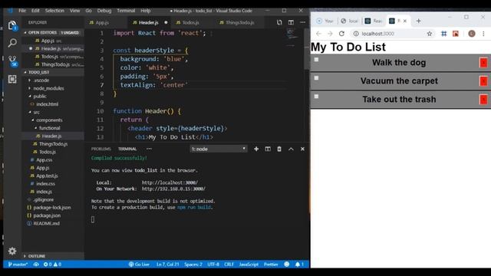Open panel overflow ellipsis next to Terminal
Screen dimensions: 491x276
tap(149, 149)
